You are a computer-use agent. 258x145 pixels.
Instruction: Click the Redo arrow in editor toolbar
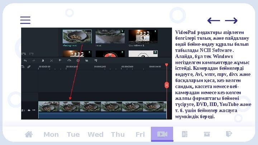tap(34, 61)
